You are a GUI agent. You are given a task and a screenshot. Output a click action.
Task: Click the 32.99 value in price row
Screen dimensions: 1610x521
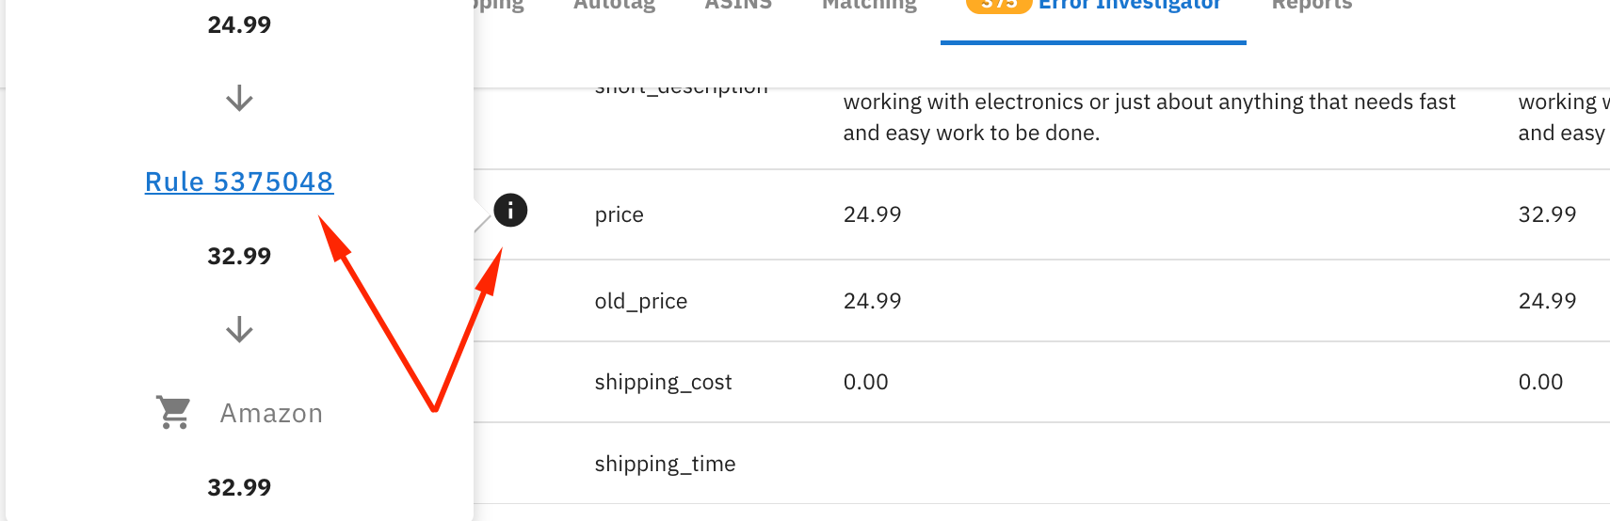[1547, 214]
